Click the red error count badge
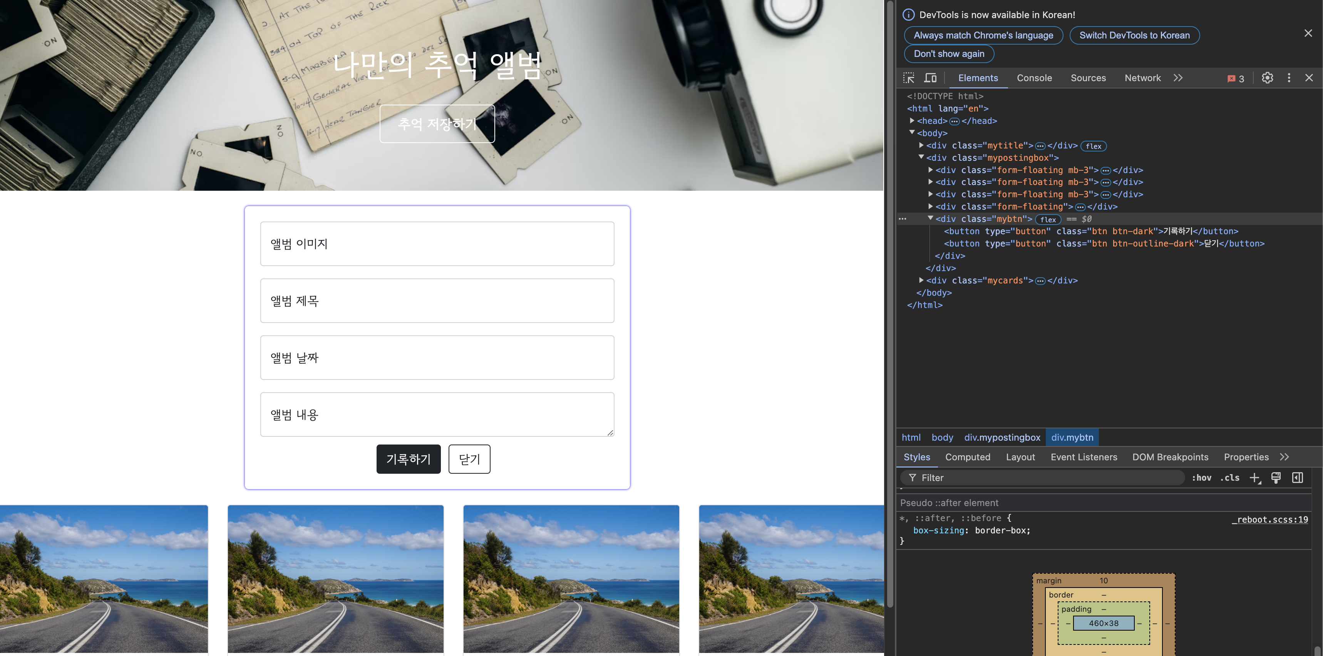This screenshot has height=656, width=1323. point(1236,78)
